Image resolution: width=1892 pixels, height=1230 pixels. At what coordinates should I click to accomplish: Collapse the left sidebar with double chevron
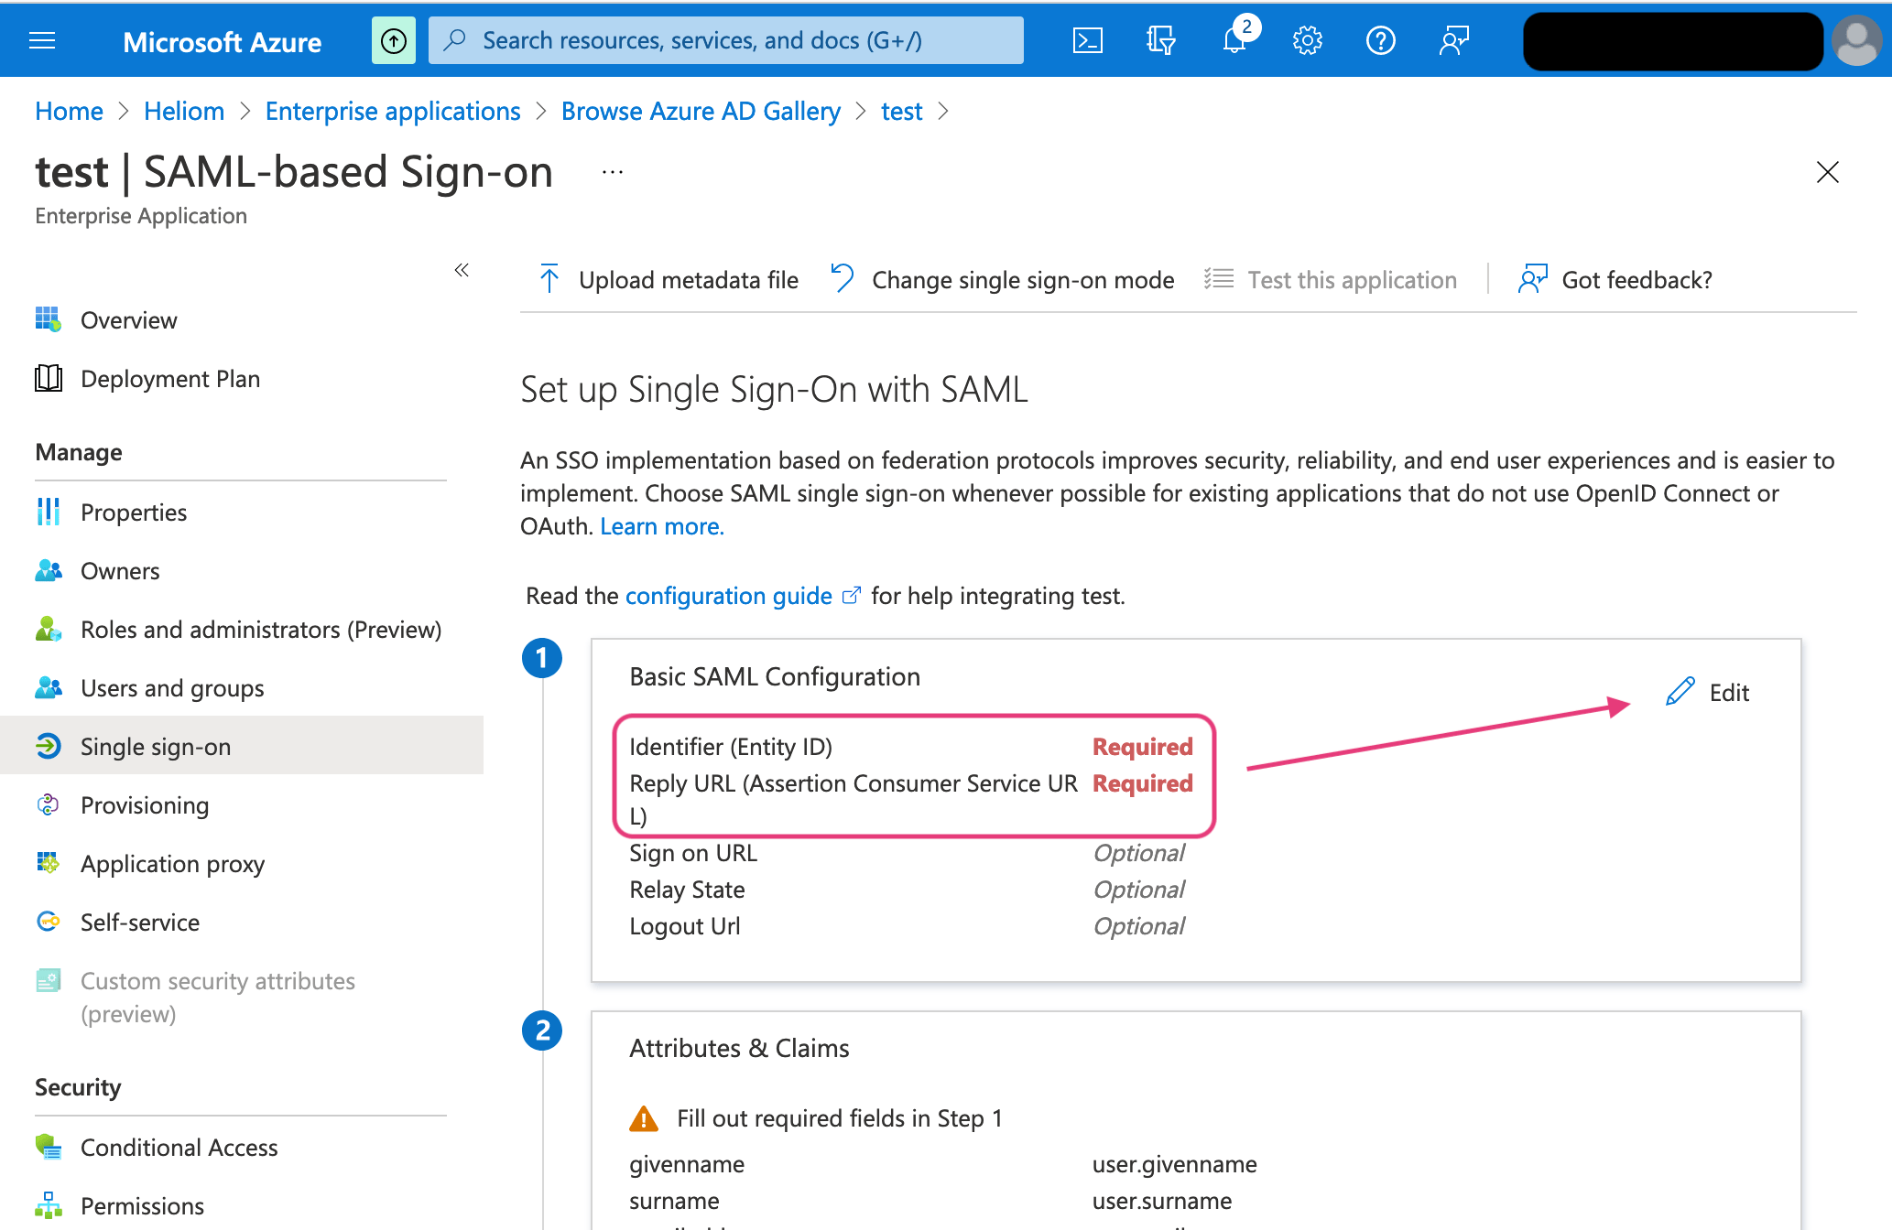[462, 269]
